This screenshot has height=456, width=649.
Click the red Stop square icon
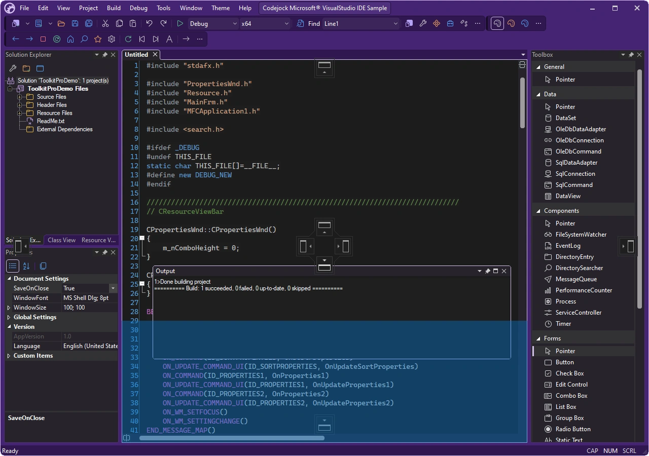coord(43,39)
